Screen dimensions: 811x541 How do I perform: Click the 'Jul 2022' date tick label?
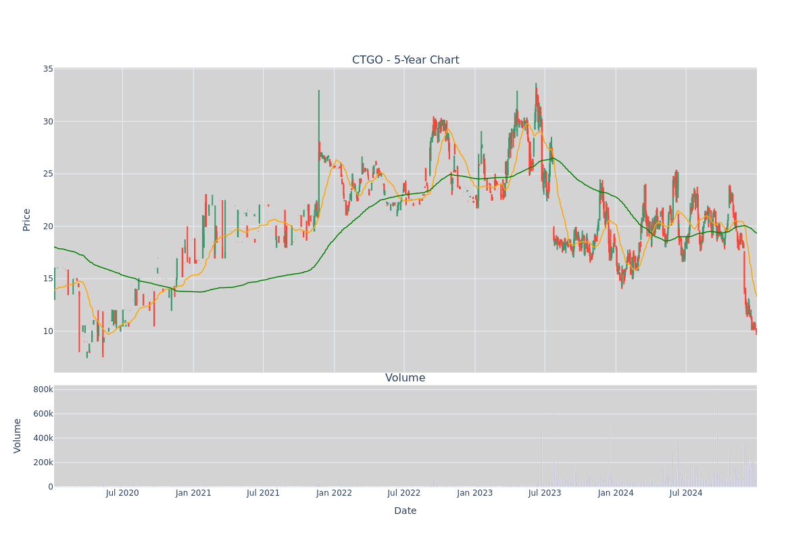[404, 493]
